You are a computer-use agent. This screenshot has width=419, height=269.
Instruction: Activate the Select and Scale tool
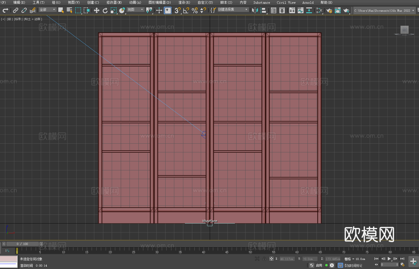(114, 10)
